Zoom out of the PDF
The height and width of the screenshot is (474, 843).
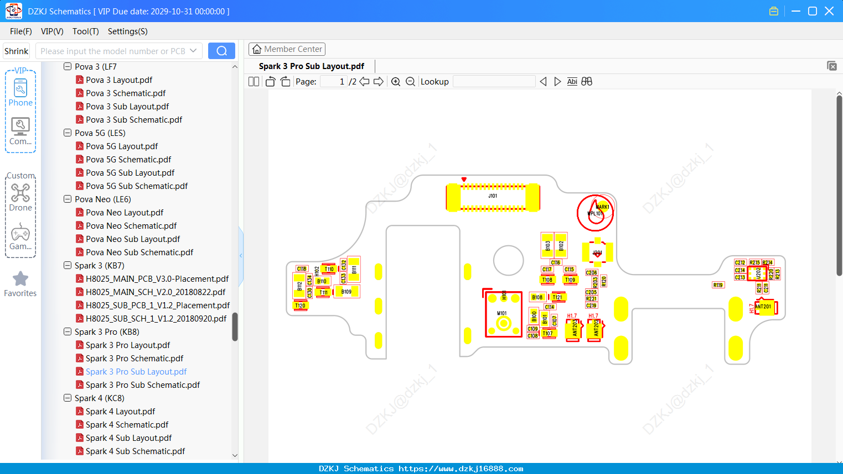click(410, 82)
